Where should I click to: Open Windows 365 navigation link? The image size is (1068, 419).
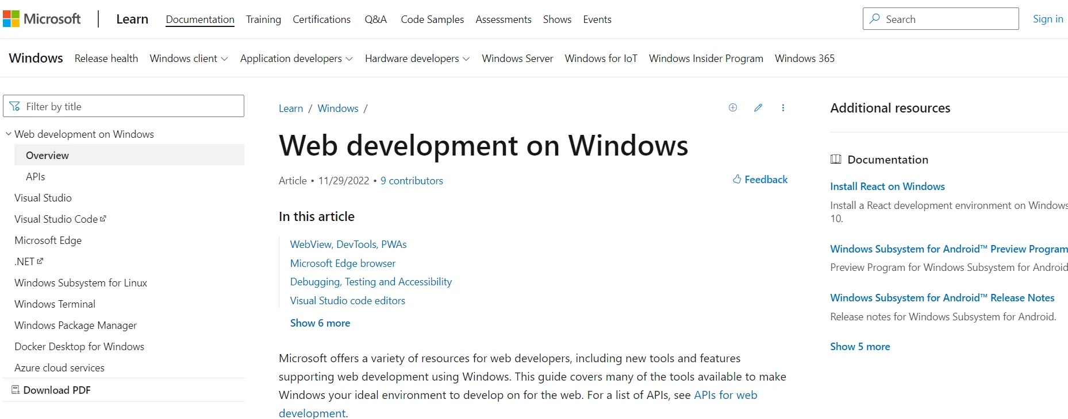pyautogui.click(x=804, y=59)
